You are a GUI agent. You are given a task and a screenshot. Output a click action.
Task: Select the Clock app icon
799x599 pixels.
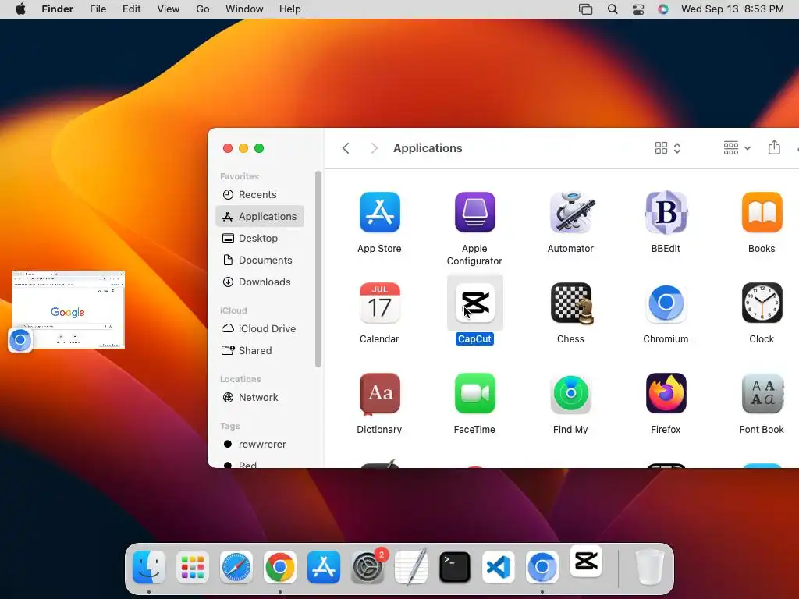(762, 303)
